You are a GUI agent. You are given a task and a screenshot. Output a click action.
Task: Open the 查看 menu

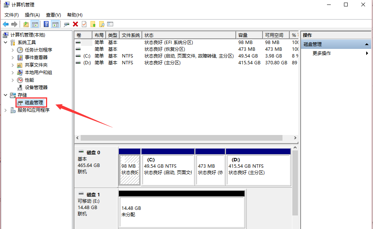53,15
